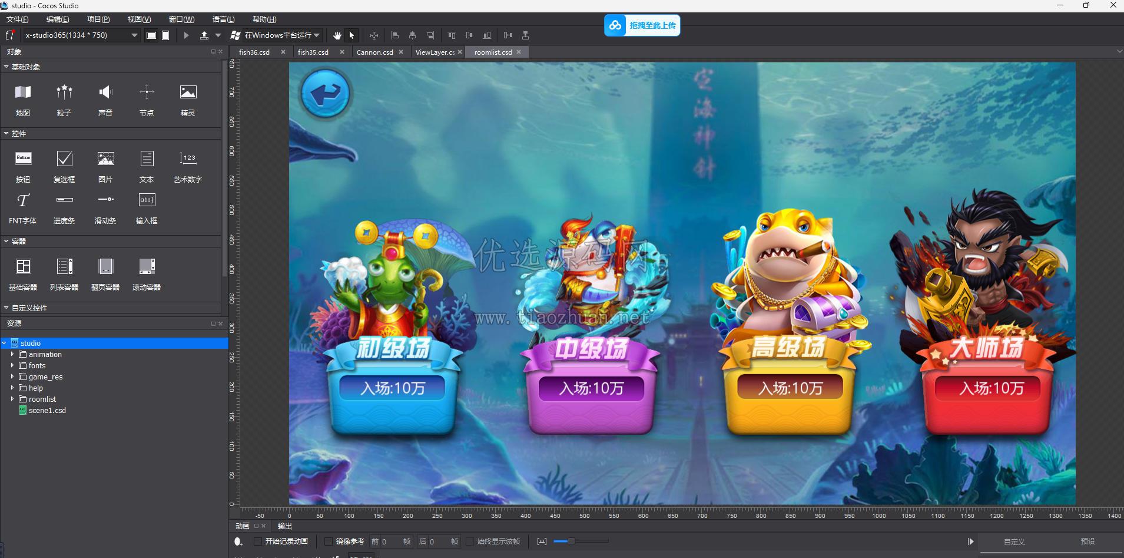The height and width of the screenshot is (558, 1124).
Task: Select the 滑动条 slider widget icon
Action: click(105, 200)
